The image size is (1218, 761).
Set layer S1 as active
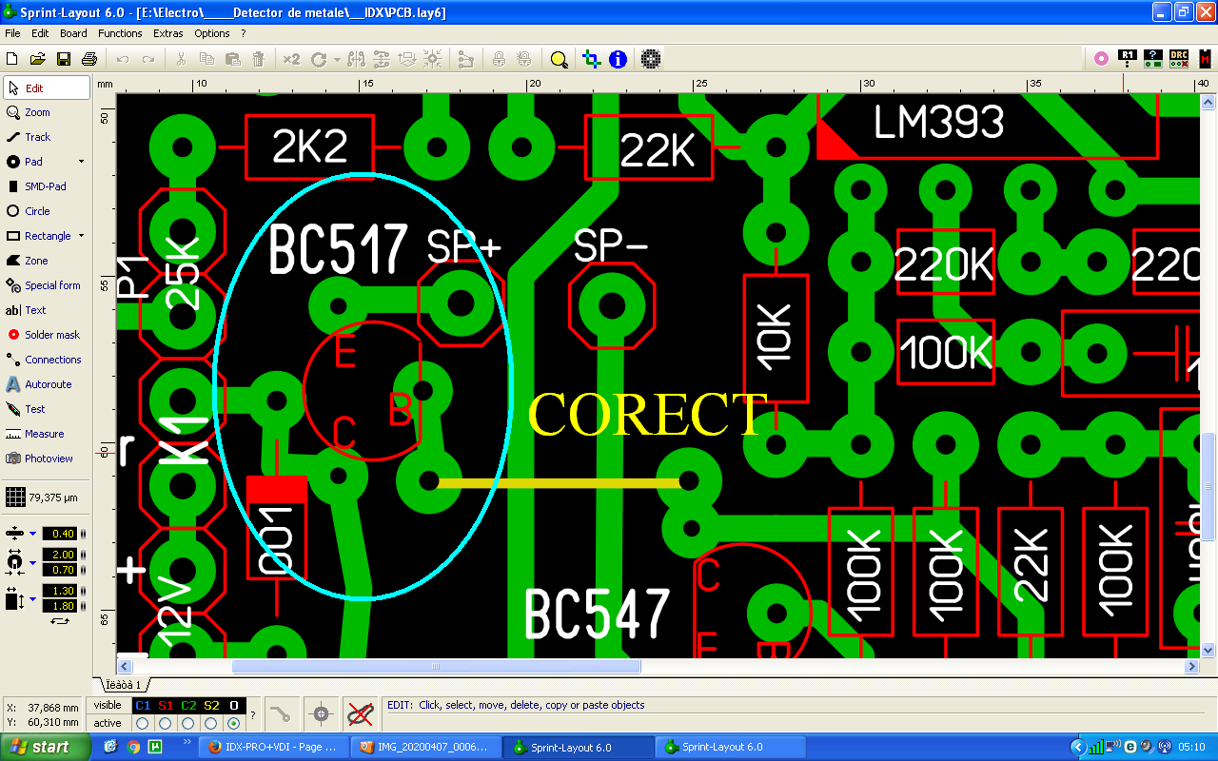[166, 723]
